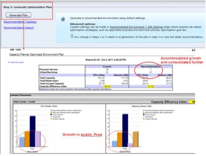206x156 pixels.
Task: Click the Total Reservation row label
Action: (x=49, y=81)
